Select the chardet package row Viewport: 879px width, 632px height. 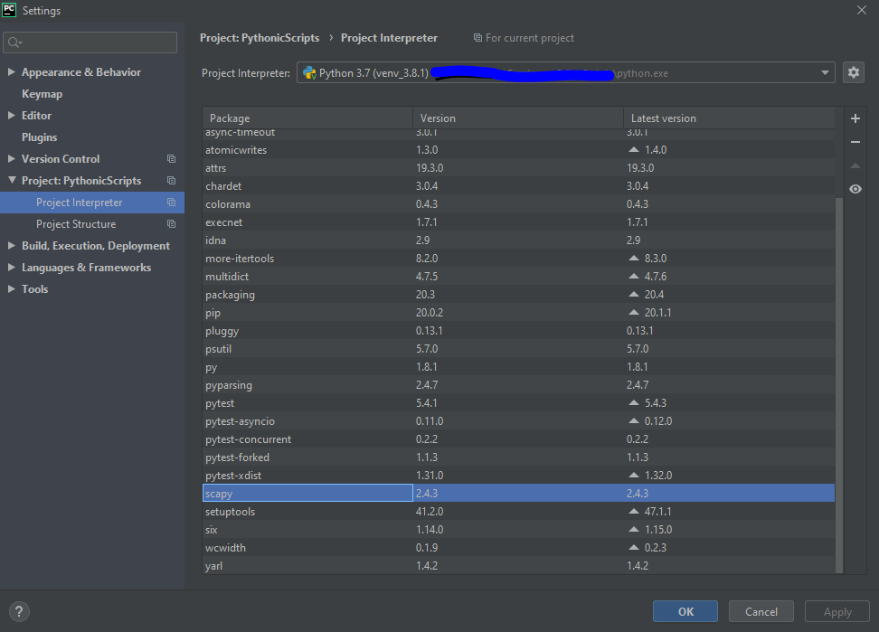(x=518, y=186)
